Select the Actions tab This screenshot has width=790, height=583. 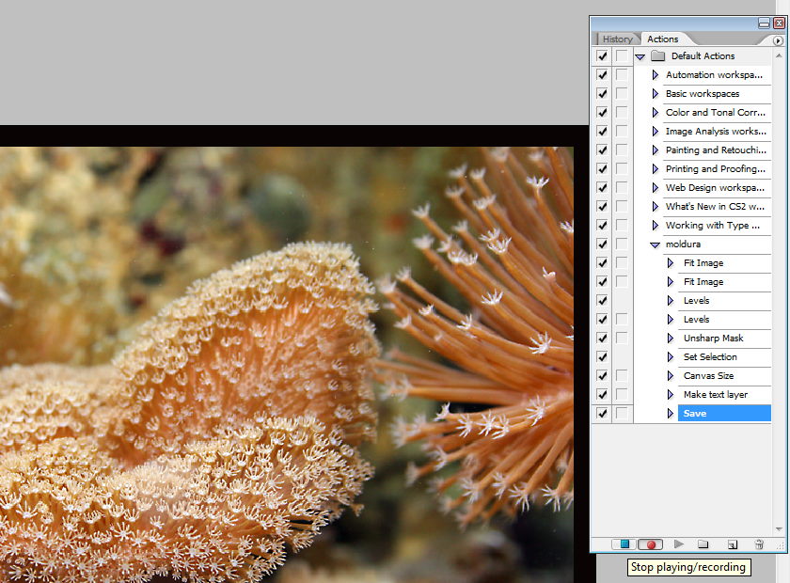point(663,39)
